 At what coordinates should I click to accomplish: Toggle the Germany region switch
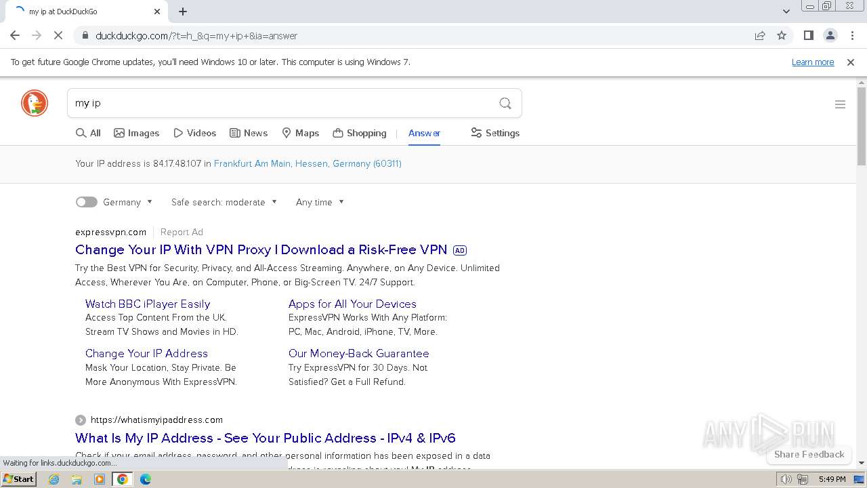(86, 202)
